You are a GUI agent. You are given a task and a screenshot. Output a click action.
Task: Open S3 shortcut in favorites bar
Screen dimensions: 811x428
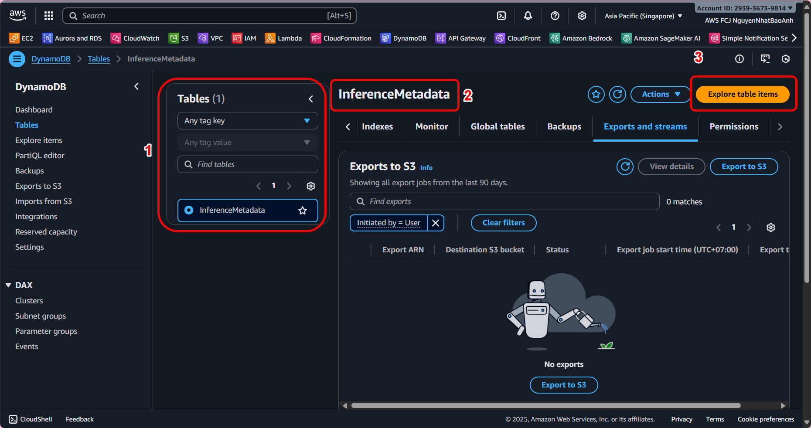click(179, 38)
